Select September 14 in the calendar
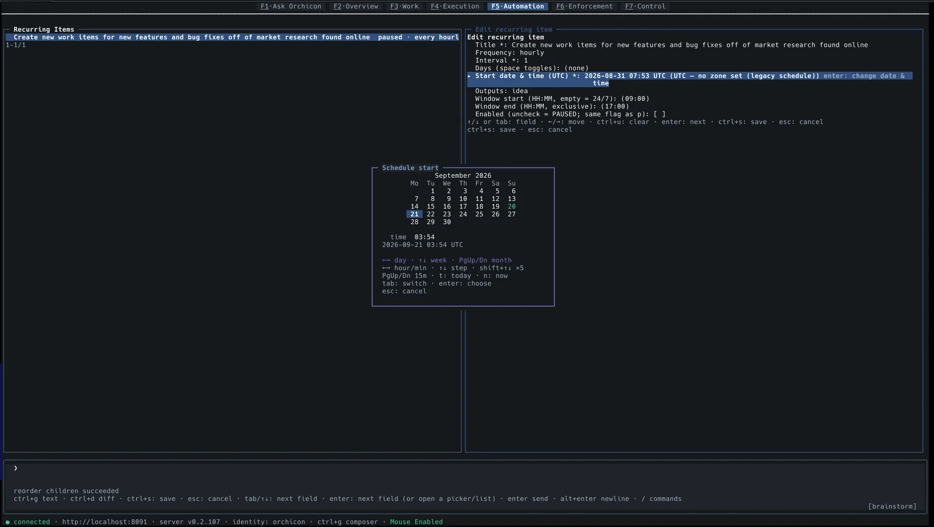Screen dimensions: 934x527 click(415, 207)
